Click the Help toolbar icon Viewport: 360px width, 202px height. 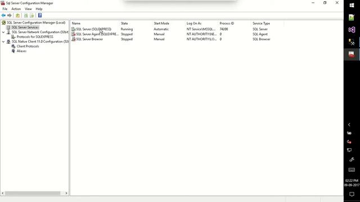pyautogui.click(x=40, y=15)
